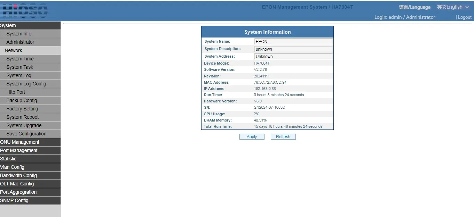This screenshot has height=217, width=474.
Task: Click the System Name input field
Action: point(293,42)
